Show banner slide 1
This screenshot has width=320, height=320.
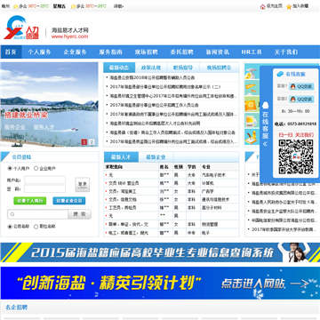[x=84, y=142]
